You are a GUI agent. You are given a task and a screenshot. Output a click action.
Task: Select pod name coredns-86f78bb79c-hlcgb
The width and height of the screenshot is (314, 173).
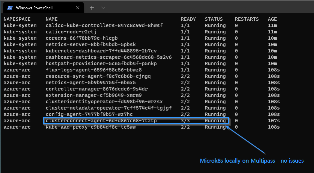[82, 38]
